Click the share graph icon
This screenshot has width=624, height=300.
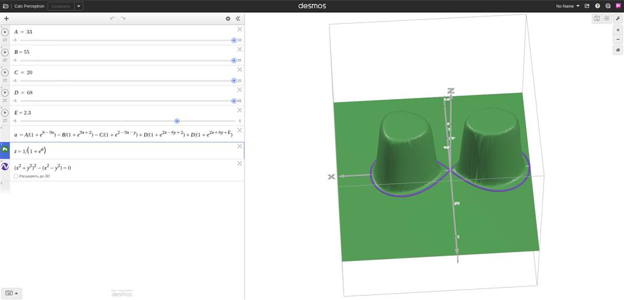click(587, 6)
